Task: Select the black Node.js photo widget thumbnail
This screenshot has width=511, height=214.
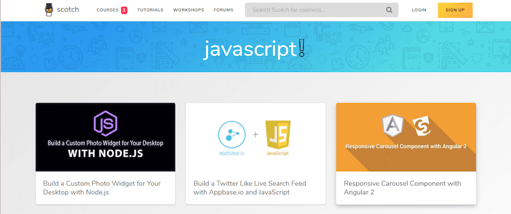Action: click(x=105, y=137)
